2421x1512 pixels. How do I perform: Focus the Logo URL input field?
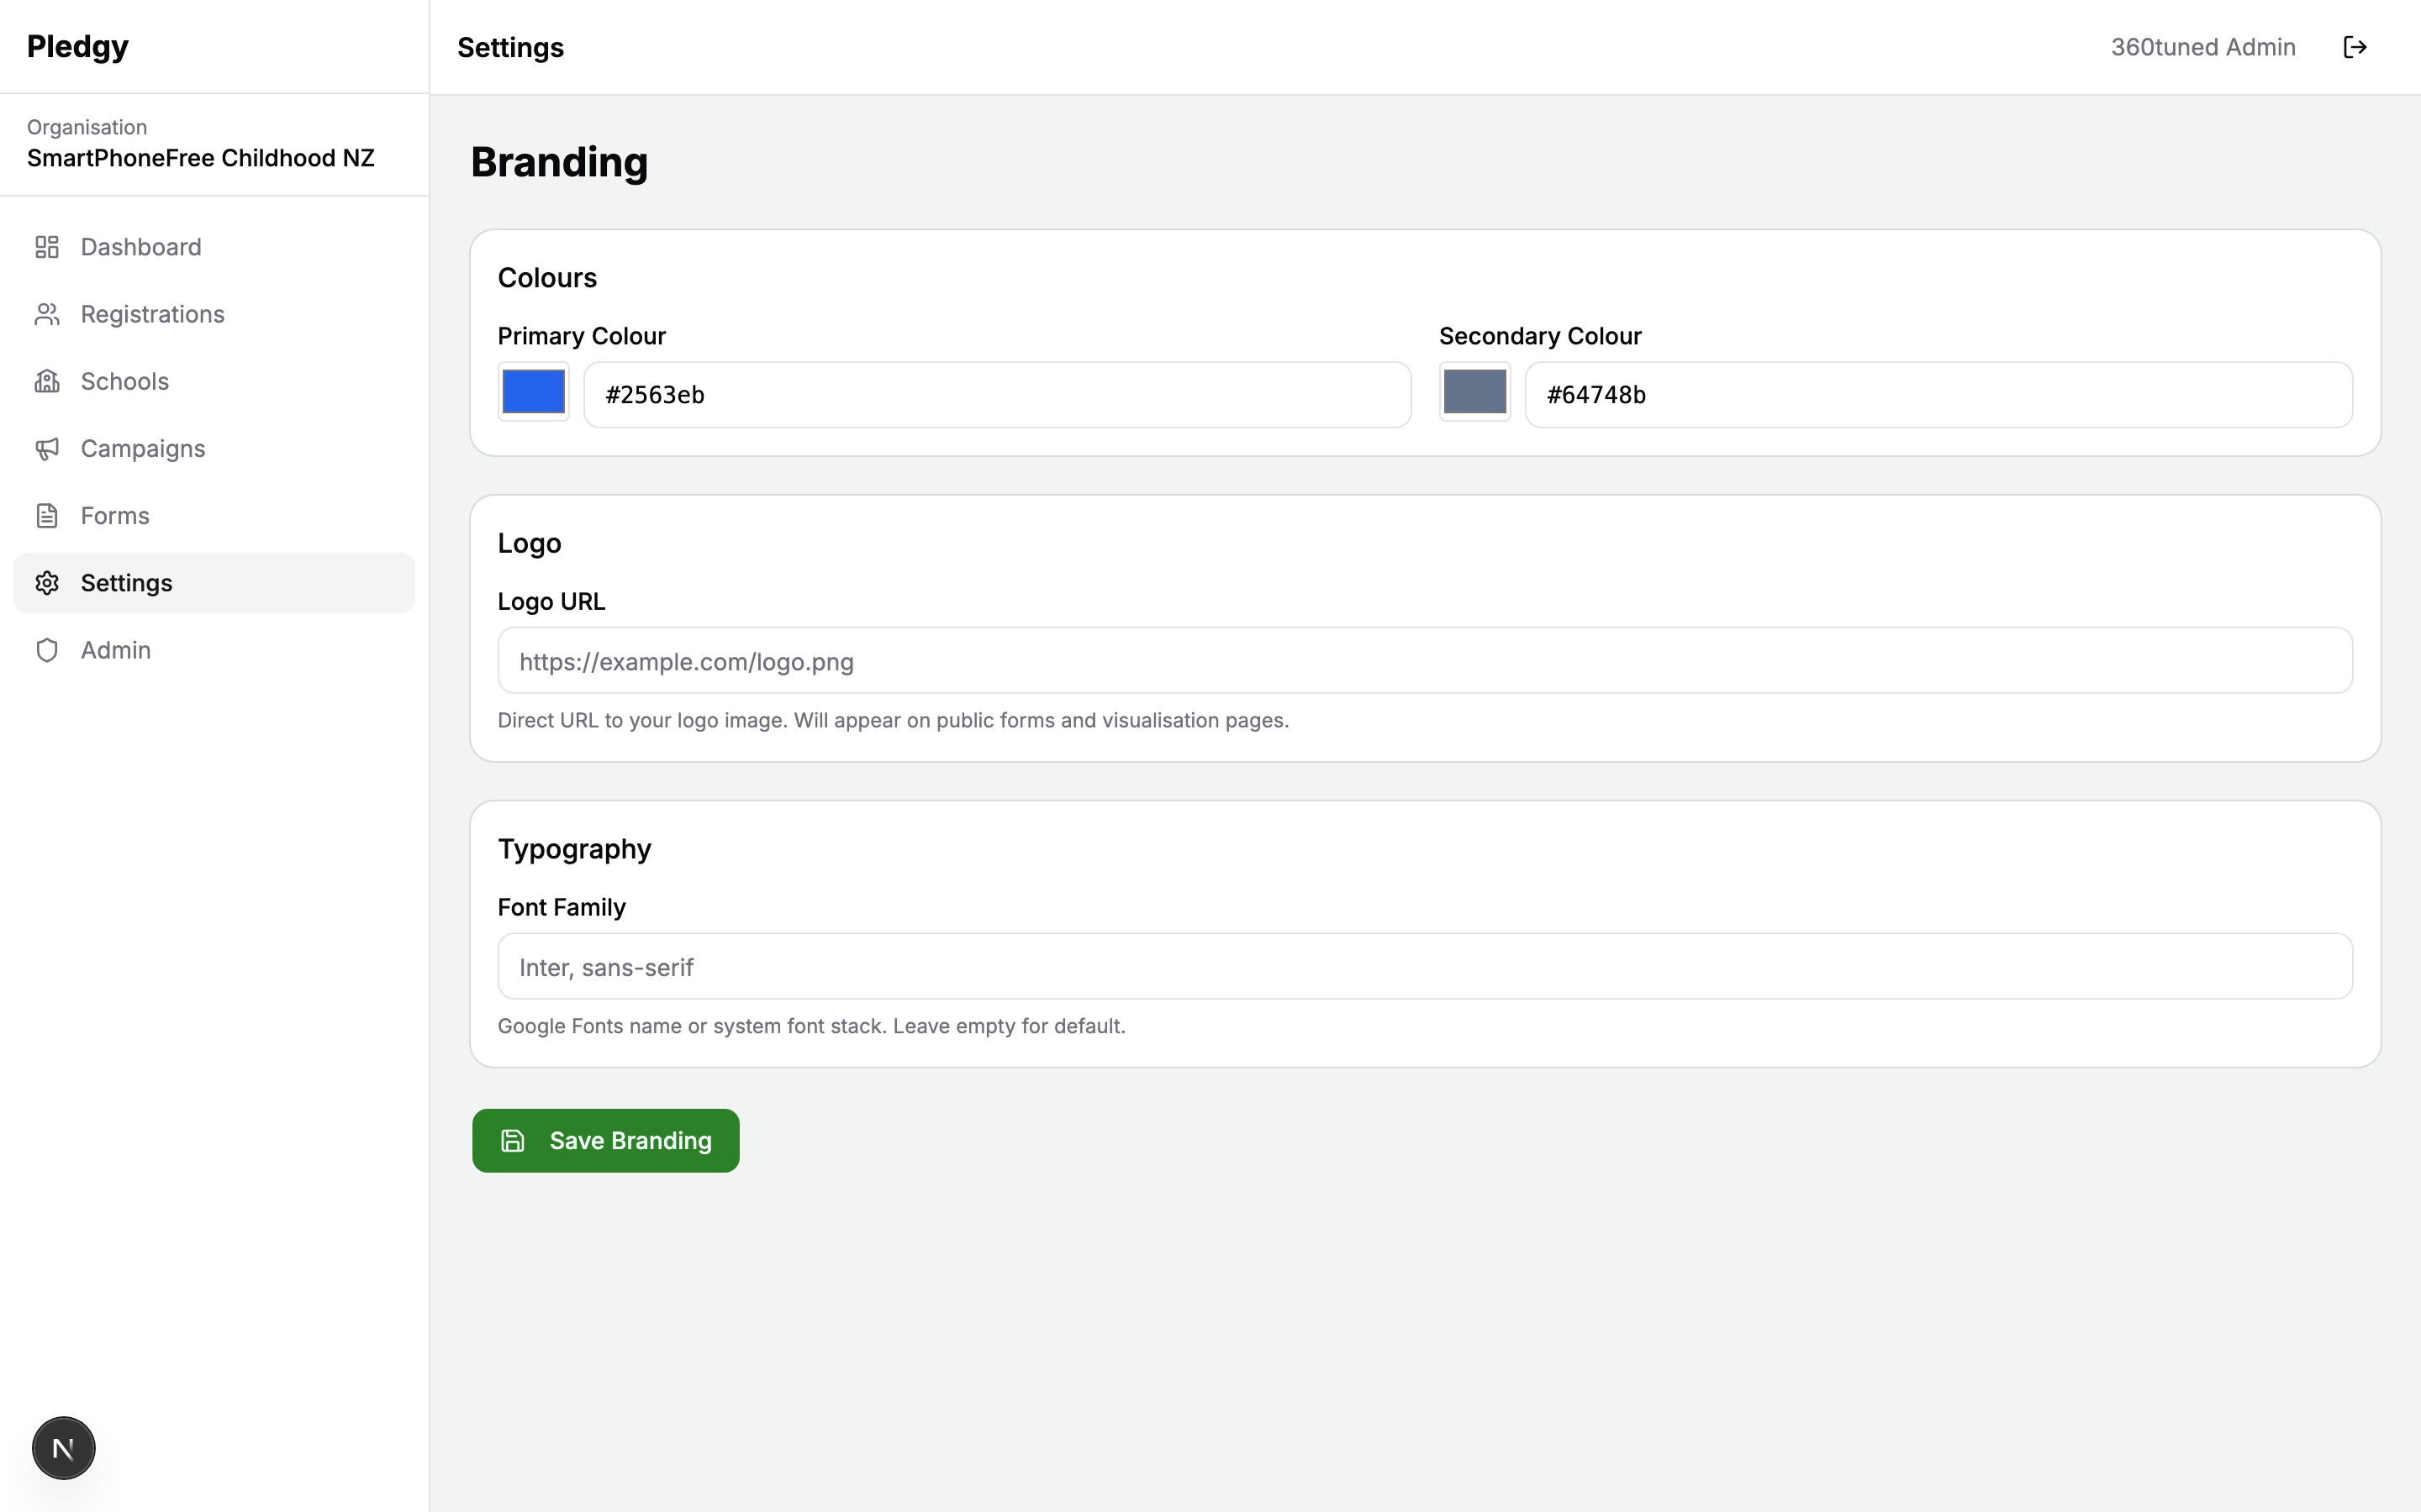coord(1425,660)
